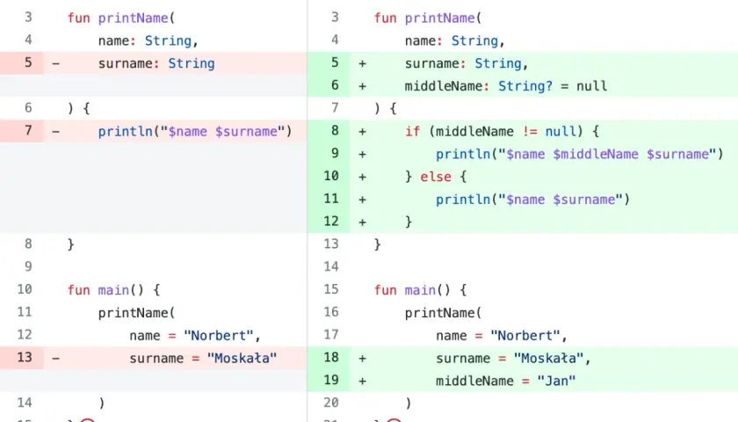Click 'fun main() {' on left line 10
This screenshot has width=738, height=422.
point(113,289)
